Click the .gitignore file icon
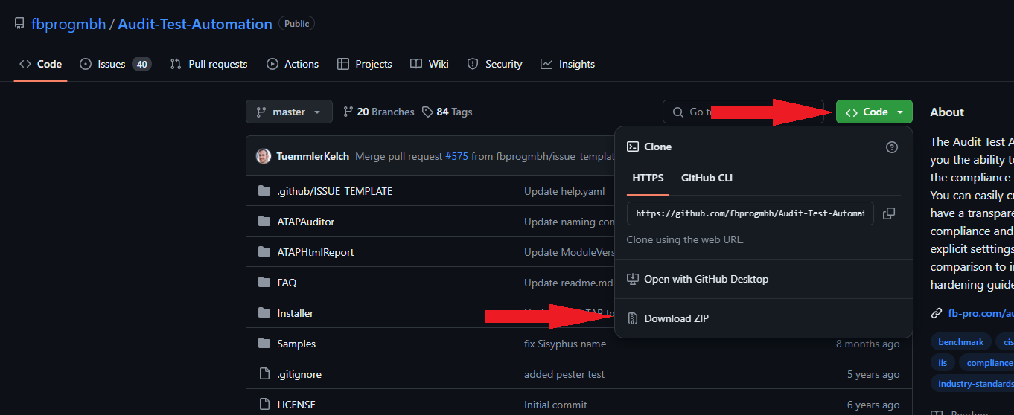 click(264, 374)
